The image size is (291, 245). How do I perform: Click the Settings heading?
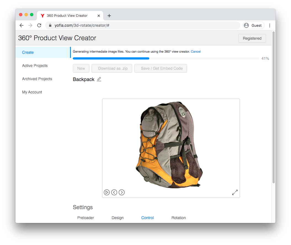(x=83, y=207)
